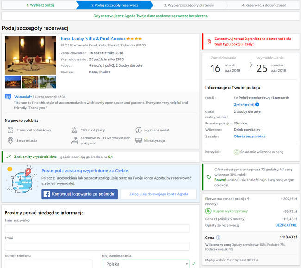Open the Oferta bezzwrotna policy link
This screenshot has width=301, height=268.
(250, 136)
